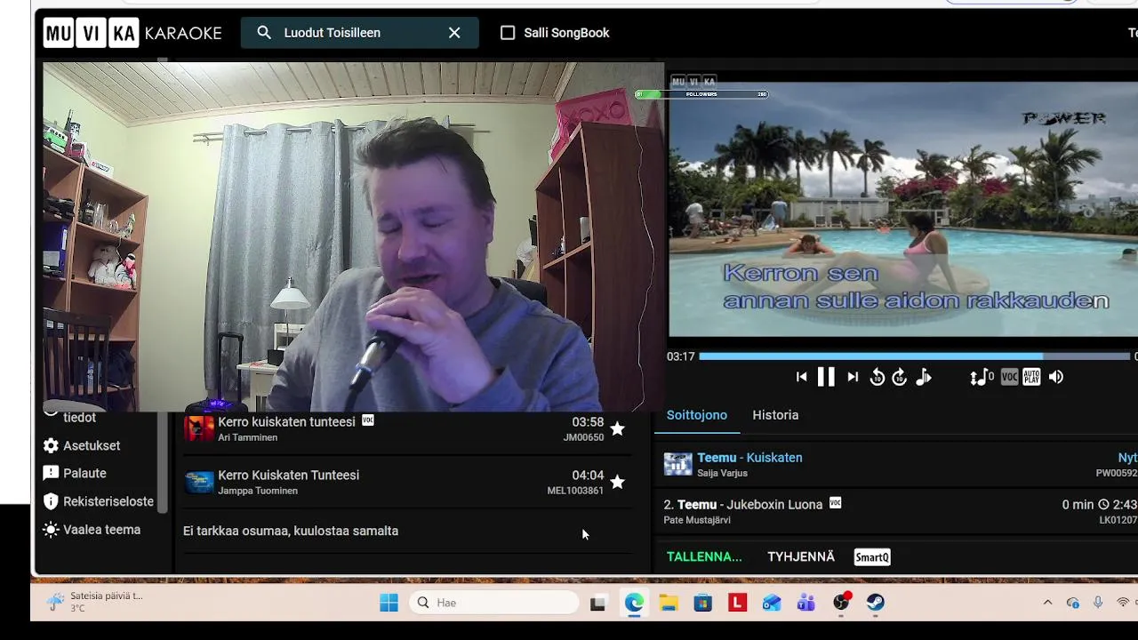The height and width of the screenshot is (640, 1138).
Task: Open Outlook from taskbar
Action: 772,604
